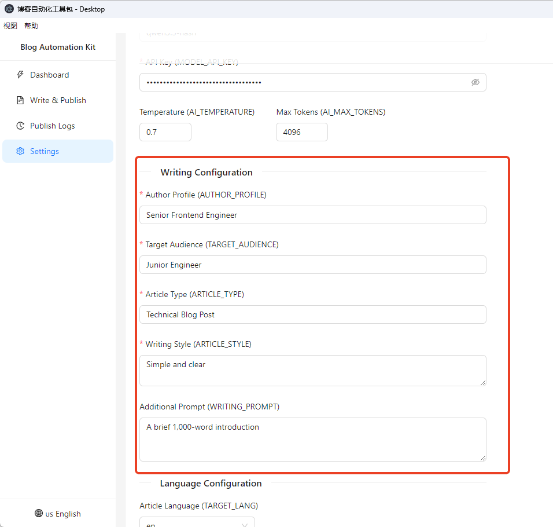
Task: Click the Author Profile (AUTHOR_PROFILE) label
Action: 206,195
